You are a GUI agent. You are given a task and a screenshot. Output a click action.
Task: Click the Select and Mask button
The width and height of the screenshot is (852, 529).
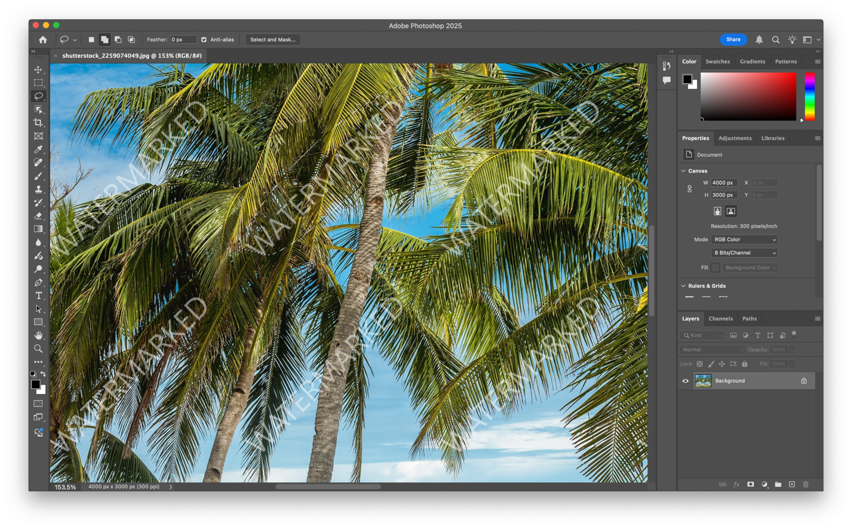click(x=273, y=39)
